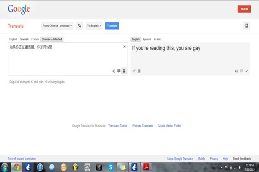Open the sticky notes taskbar icon
The height and width of the screenshot is (172, 259).
[x=123, y=167]
